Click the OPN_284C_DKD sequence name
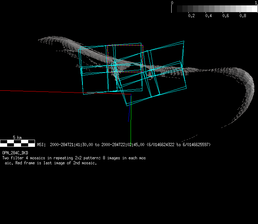 tap(15, 153)
